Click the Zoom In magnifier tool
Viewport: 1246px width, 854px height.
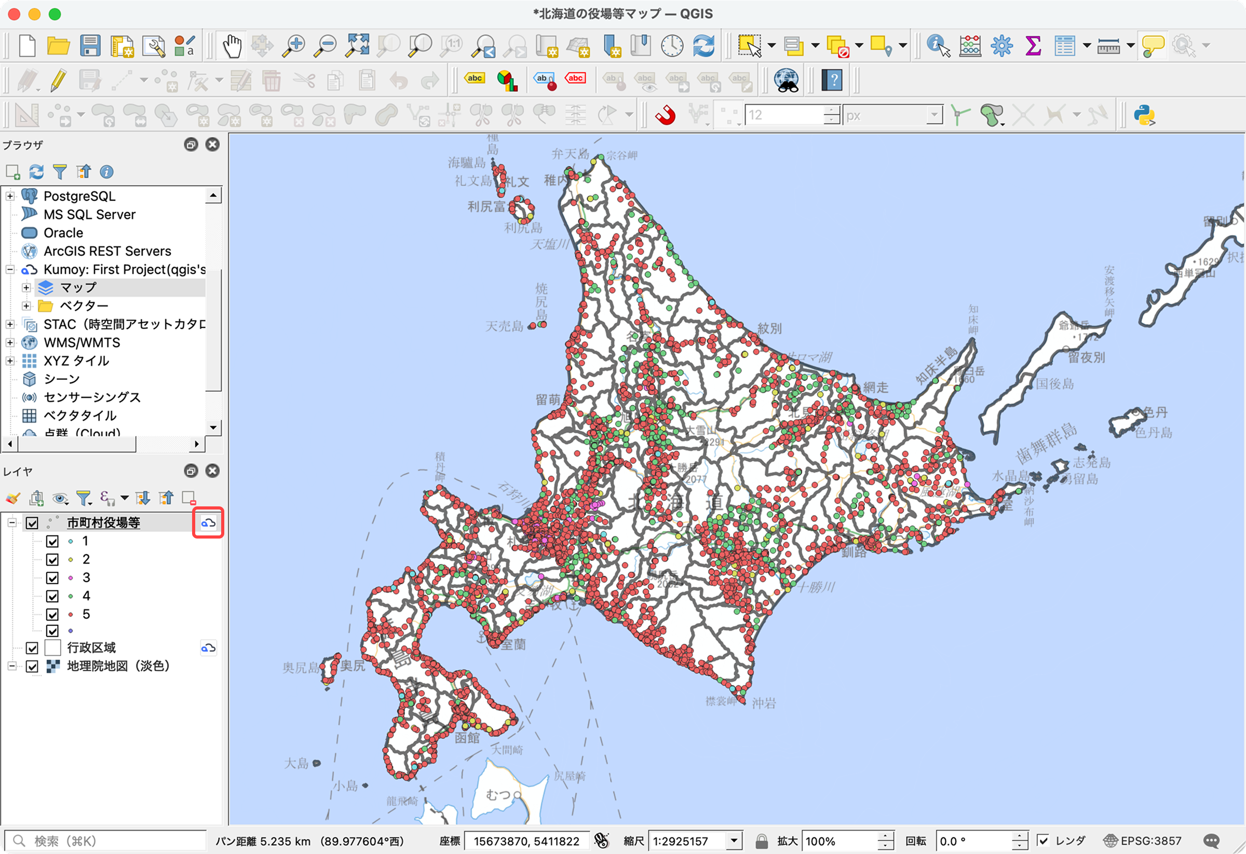294,46
